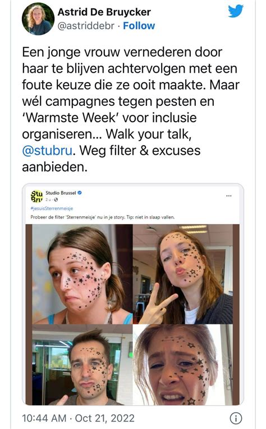Click the @astriddebr handle

(x=86, y=26)
